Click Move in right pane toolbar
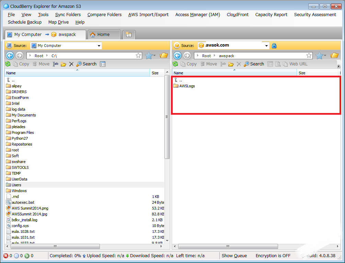This screenshot has height=263, width=345. point(209,64)
